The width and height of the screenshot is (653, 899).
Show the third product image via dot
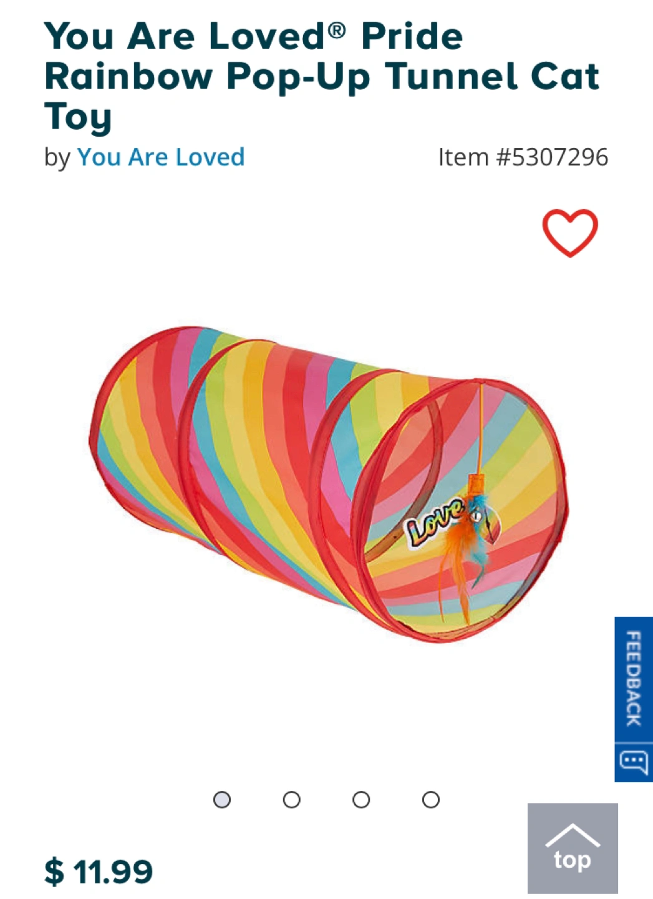click(x=361, y=800)
